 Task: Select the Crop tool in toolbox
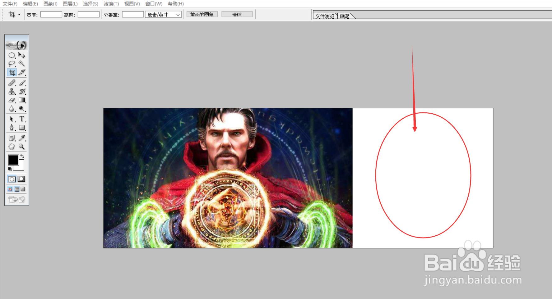click(x=12, y=72)
